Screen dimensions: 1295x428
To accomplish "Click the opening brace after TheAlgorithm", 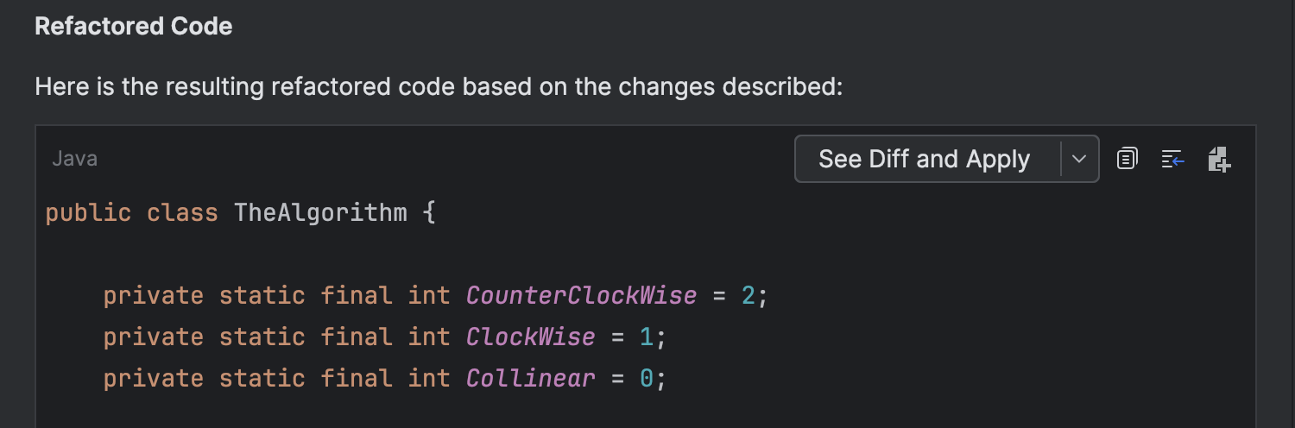I will click(x=429, y=213).
